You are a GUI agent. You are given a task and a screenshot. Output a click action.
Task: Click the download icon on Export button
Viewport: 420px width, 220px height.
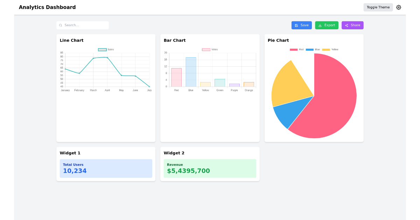[x=320, y=25]
